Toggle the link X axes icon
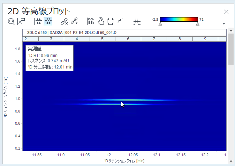Screen dimensions: 235x166 pos(64,21)
